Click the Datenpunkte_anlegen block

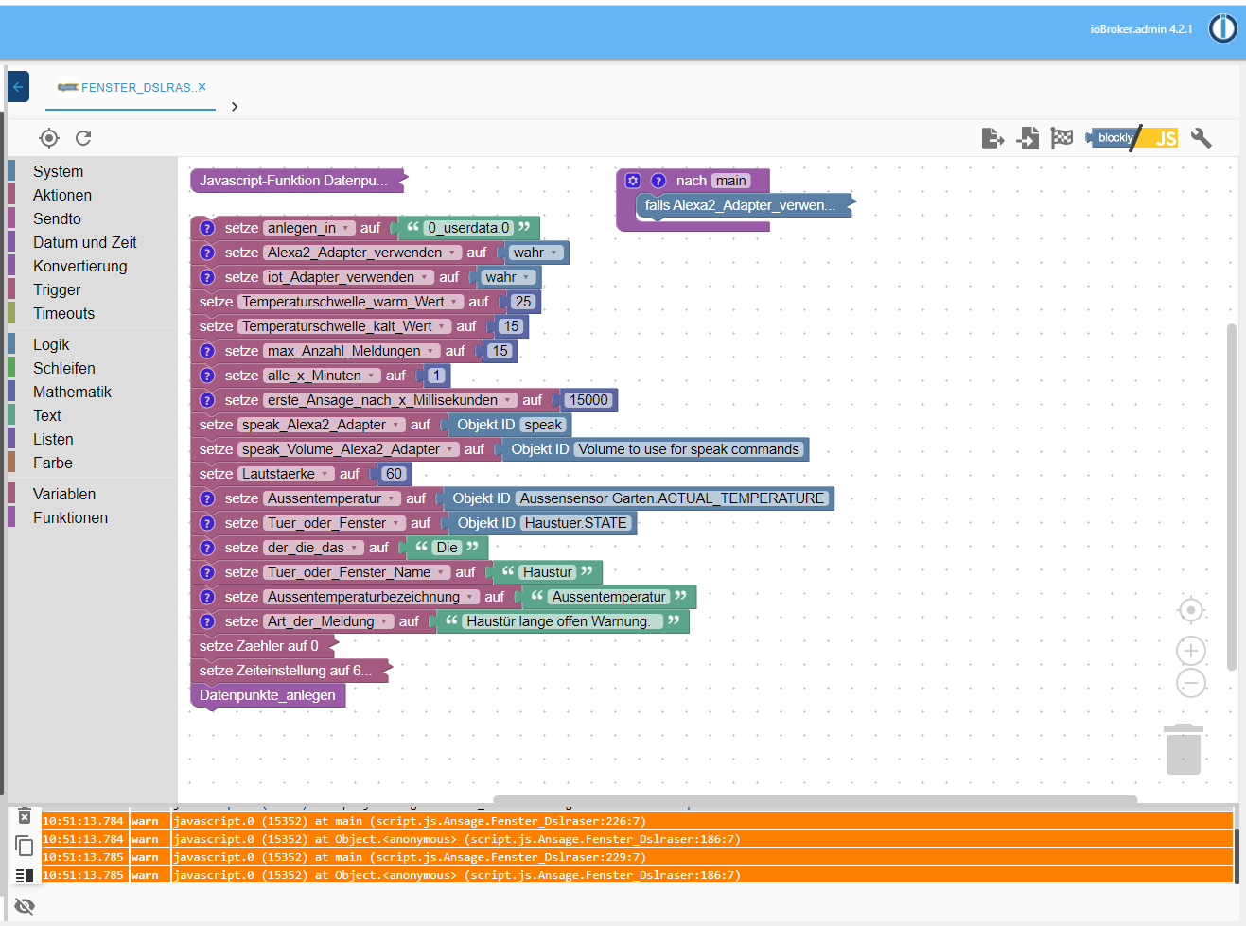pos(268,695)
